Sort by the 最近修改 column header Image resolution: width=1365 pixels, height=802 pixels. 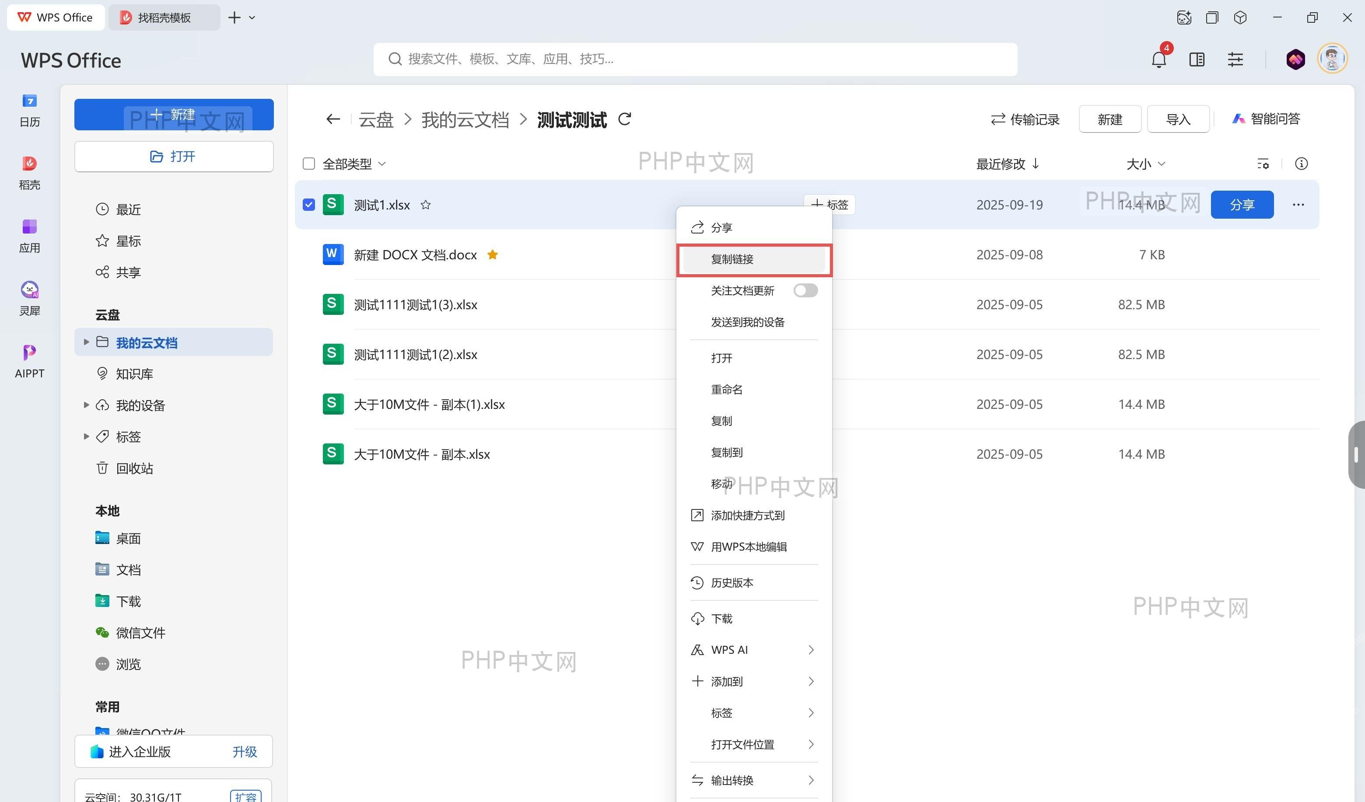[1008, 164]
